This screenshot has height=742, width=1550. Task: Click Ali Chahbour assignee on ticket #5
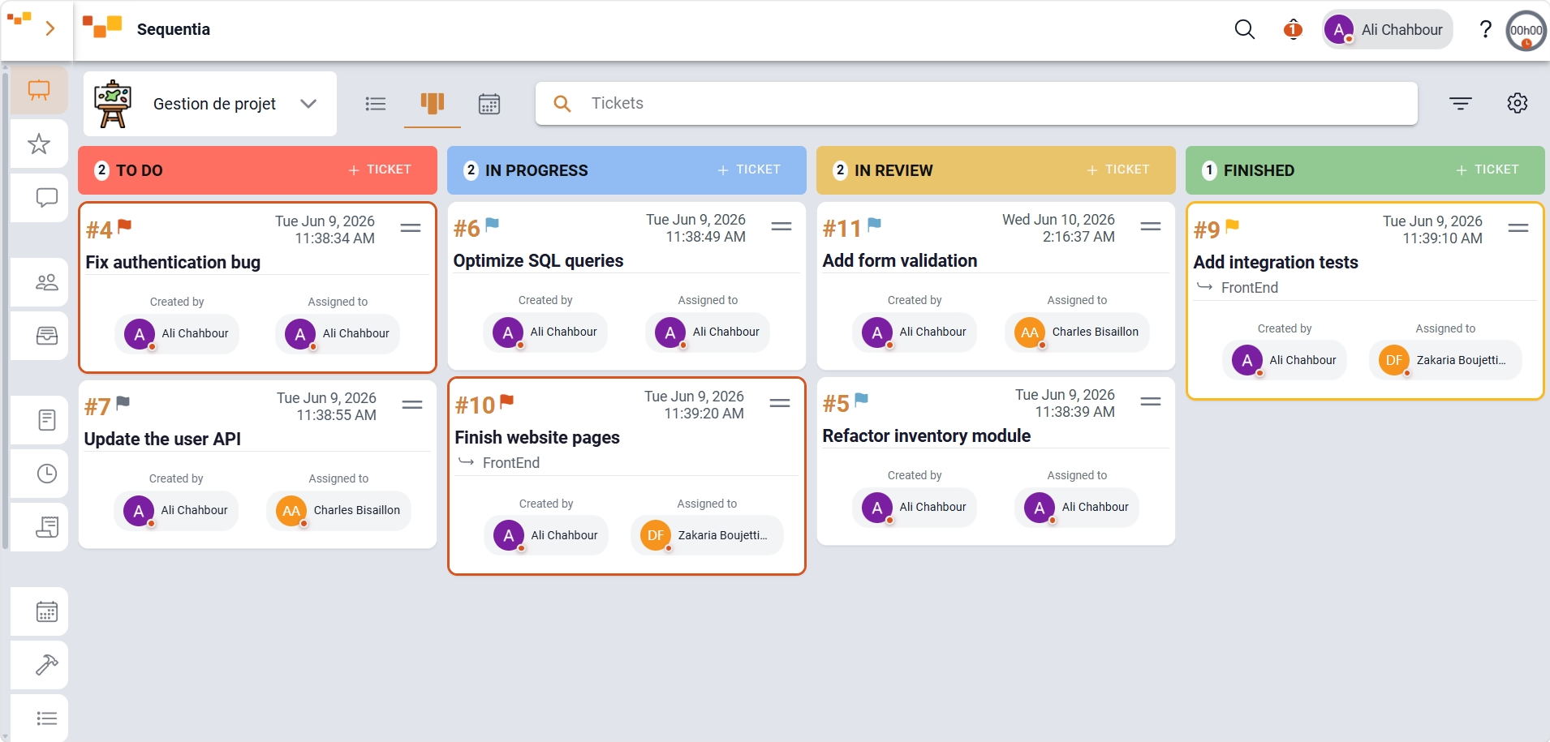1077,507
